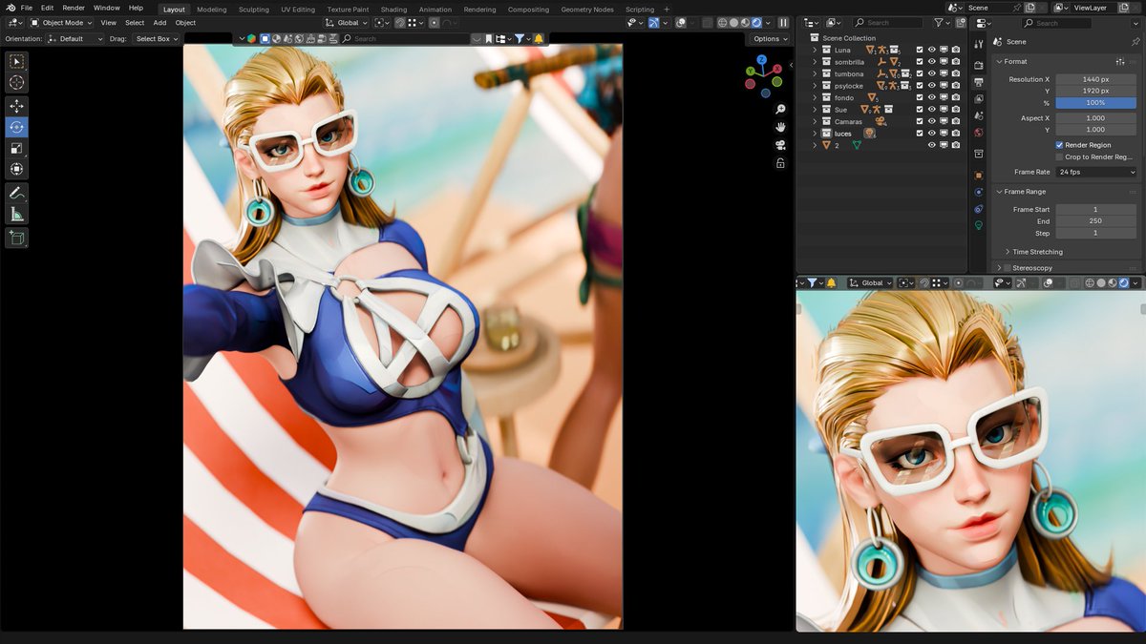Open the Tool properties tab icon
Screen dimensions: 1146x644
[979, 44]
